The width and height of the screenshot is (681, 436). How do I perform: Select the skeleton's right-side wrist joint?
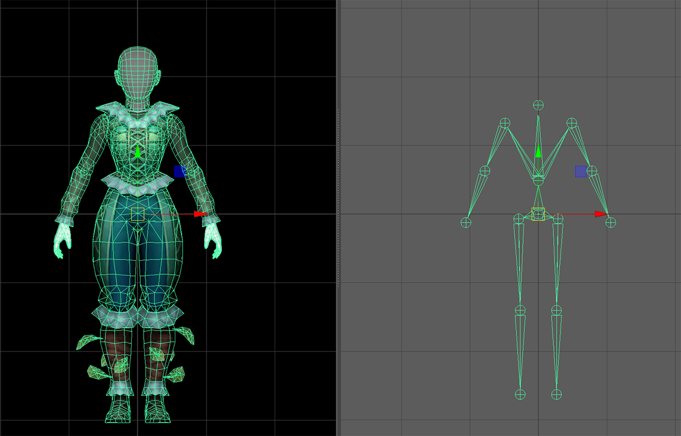[611, 223]
